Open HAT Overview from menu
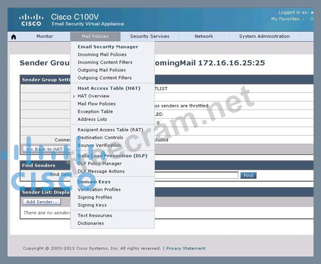The width and height of the screenshot is (321, 264). [x=93, y=96]
